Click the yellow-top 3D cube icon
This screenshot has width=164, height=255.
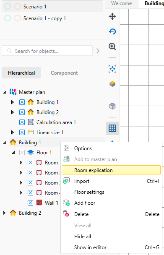(112, 84)
